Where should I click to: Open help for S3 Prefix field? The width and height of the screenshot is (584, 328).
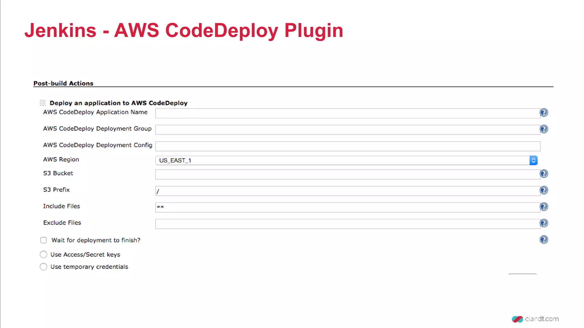coord(544,190)
